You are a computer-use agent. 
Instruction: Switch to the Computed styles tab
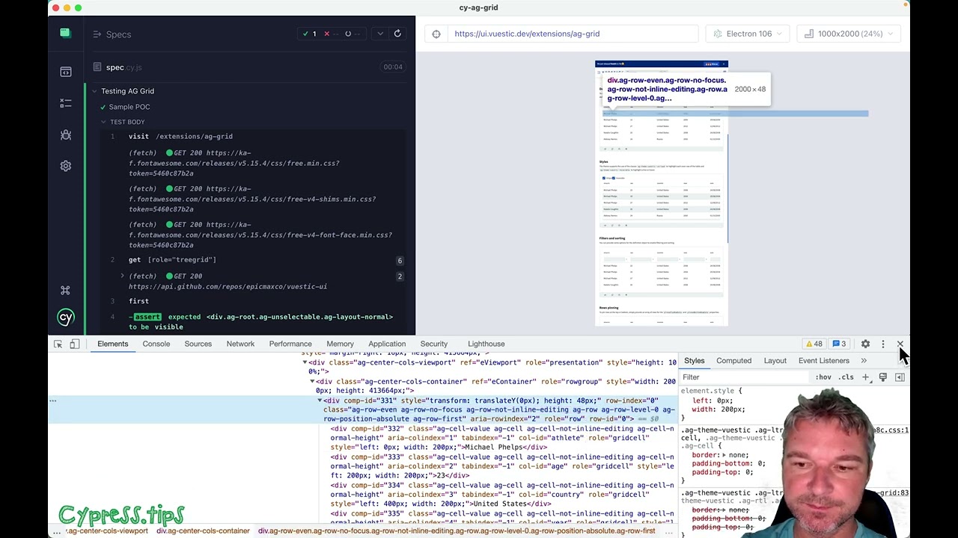(x=733, y=361)
